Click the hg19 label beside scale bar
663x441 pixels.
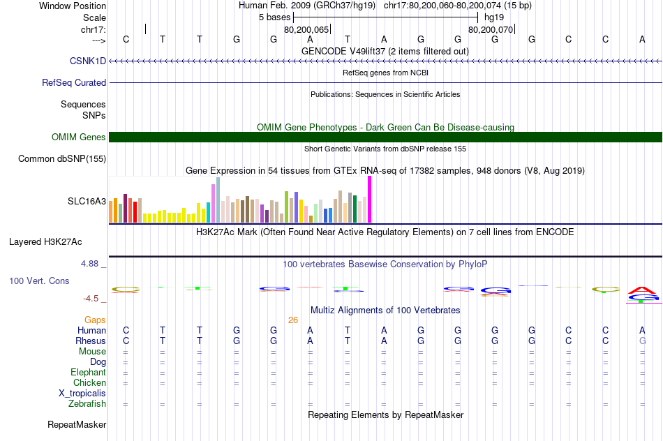pos(494,17)
